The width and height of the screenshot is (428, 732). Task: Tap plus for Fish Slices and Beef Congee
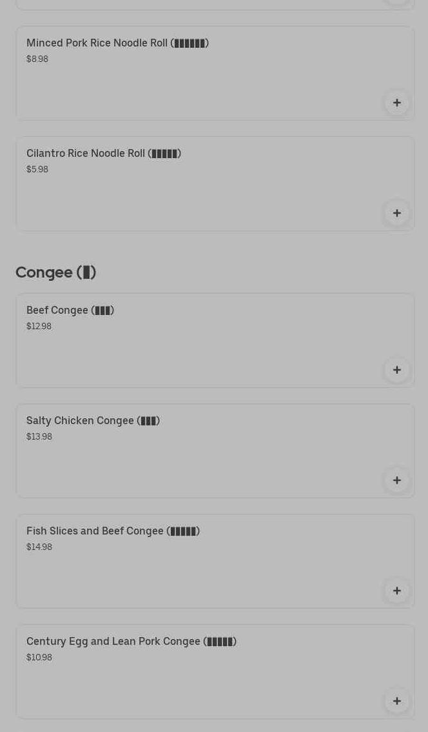coord(396,591)
